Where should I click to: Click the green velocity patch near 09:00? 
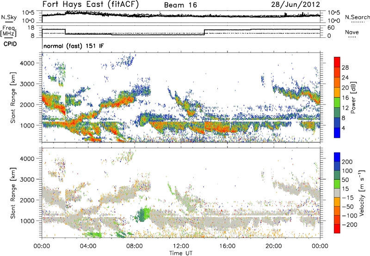point(143,214)
